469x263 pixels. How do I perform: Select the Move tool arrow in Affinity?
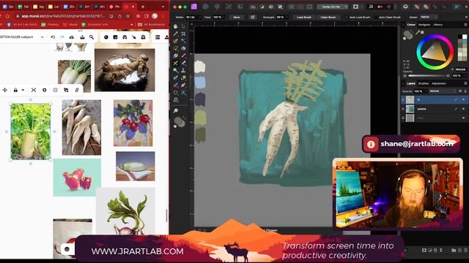[183, 26]
